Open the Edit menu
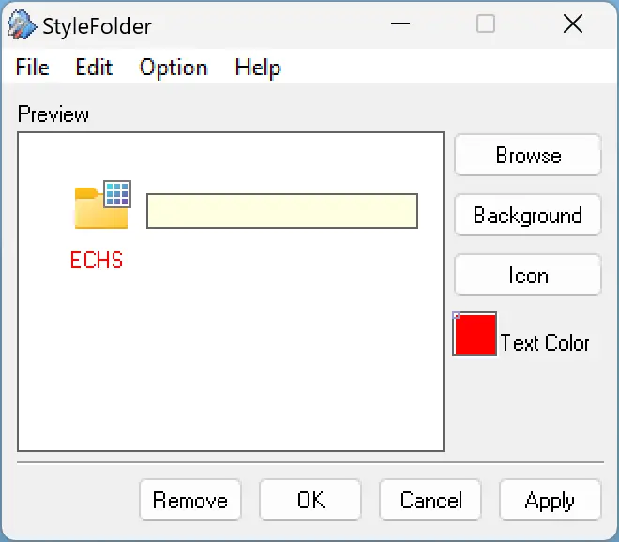Viewport: 619px width, 542px height. click(94, 67)
